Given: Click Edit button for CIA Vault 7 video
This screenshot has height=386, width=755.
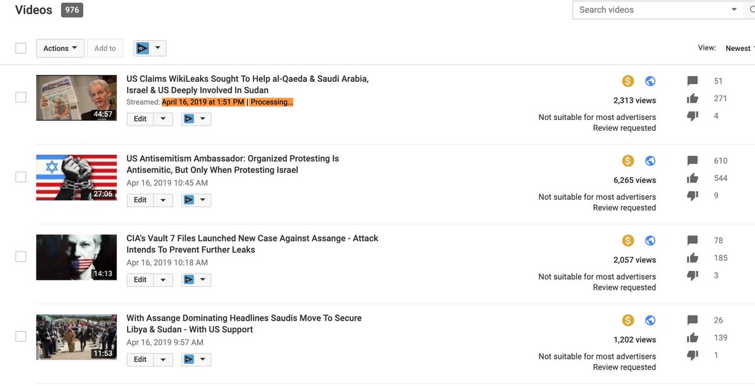Looking at the screenshot, I should [140, 280].
